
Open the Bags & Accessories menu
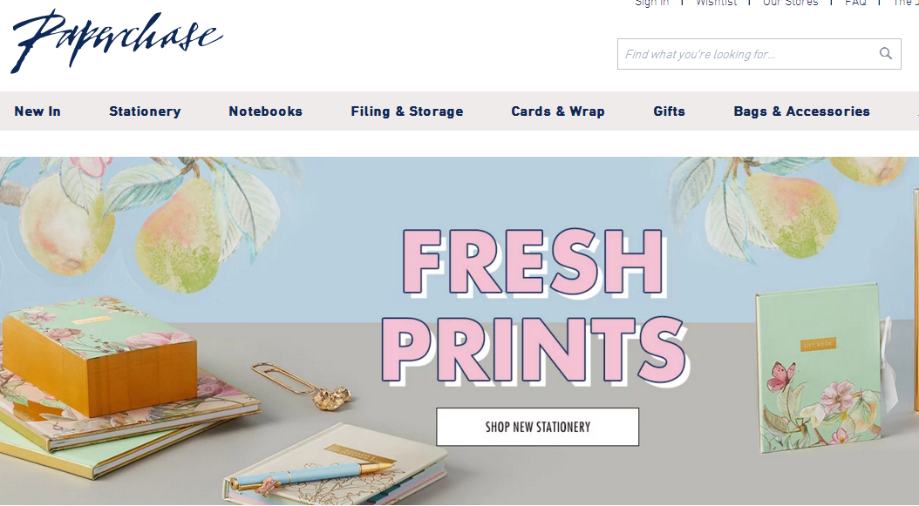pos(802,111)
